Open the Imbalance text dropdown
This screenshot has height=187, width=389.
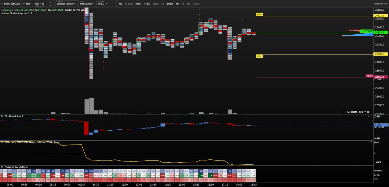pos(87,4)
